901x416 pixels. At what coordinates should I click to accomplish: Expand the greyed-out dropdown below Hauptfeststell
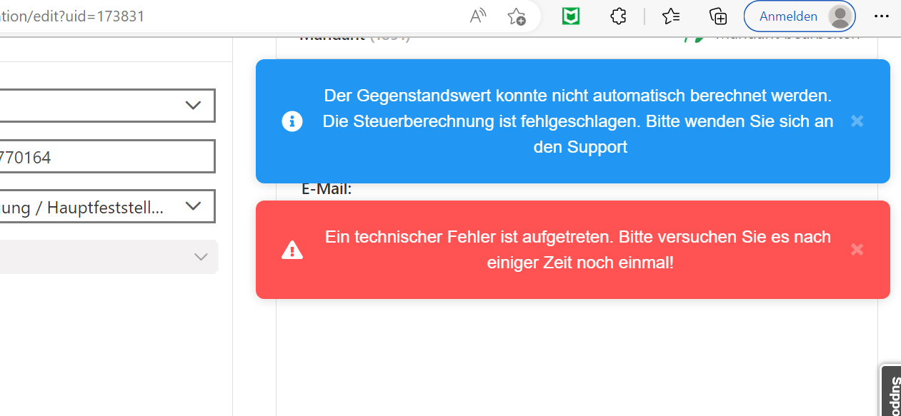pos(109,257)
